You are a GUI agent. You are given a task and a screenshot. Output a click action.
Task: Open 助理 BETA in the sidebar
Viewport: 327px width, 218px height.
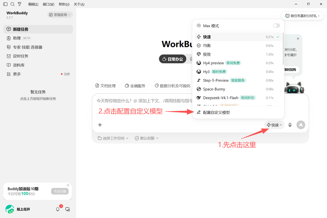[x=38, y=38]
